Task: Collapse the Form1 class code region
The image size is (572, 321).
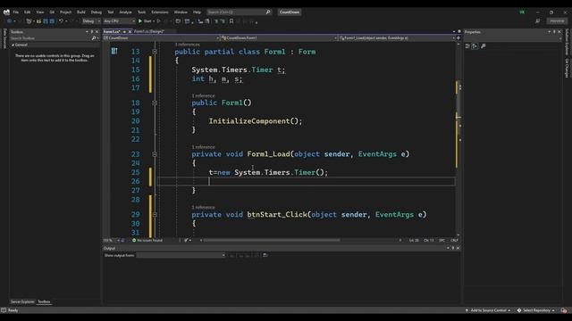Action: pos(155,52)
